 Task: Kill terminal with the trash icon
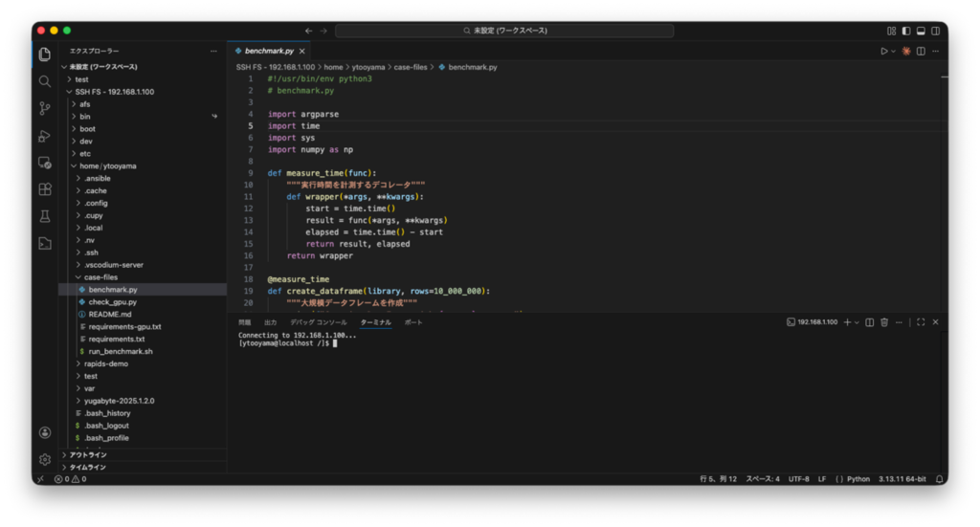coord(884,322)
